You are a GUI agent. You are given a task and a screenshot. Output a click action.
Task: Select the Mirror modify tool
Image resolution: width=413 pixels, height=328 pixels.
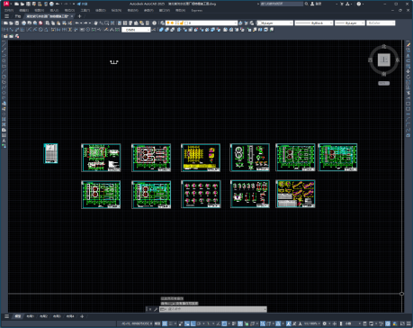pyautogui.click(x=409, y=55)
